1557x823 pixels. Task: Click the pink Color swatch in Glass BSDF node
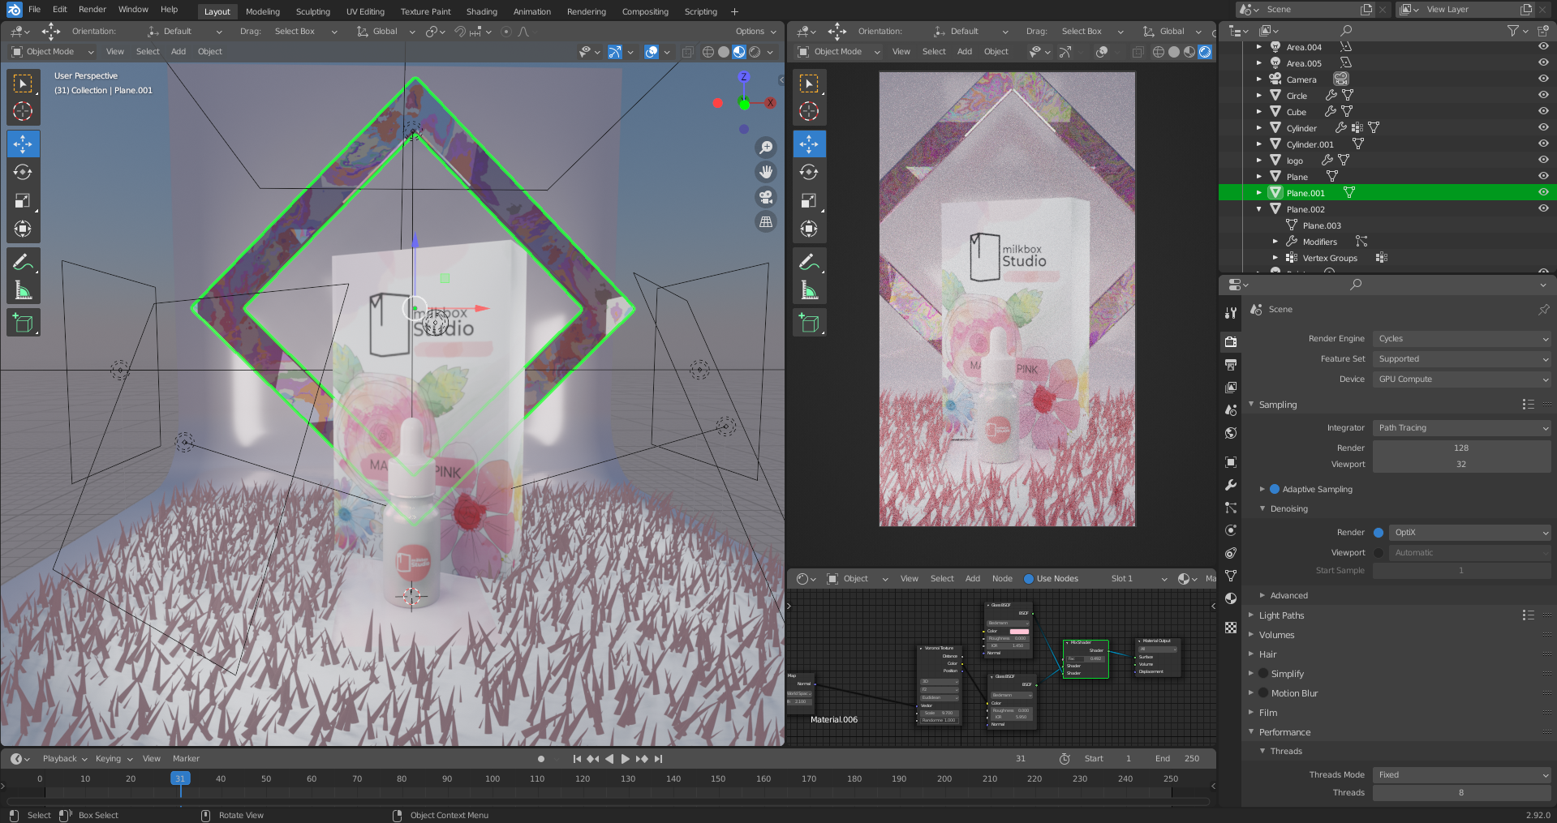tap(1019, 631)
